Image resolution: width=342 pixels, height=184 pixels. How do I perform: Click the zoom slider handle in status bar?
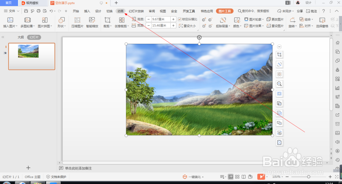point(308,177)
